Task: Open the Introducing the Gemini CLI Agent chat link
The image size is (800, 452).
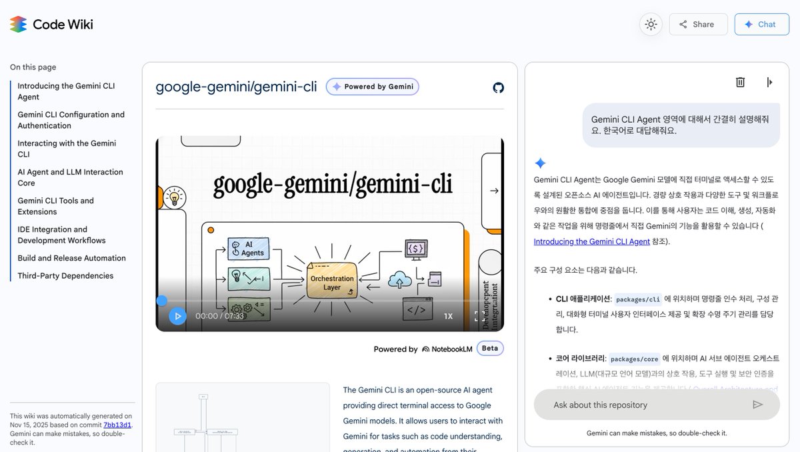Action: tap(591, 241)
